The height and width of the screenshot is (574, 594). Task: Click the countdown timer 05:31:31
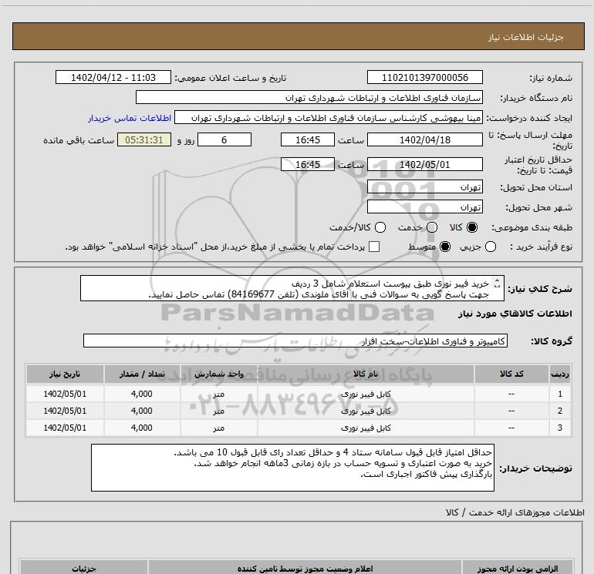pos(144,139)
